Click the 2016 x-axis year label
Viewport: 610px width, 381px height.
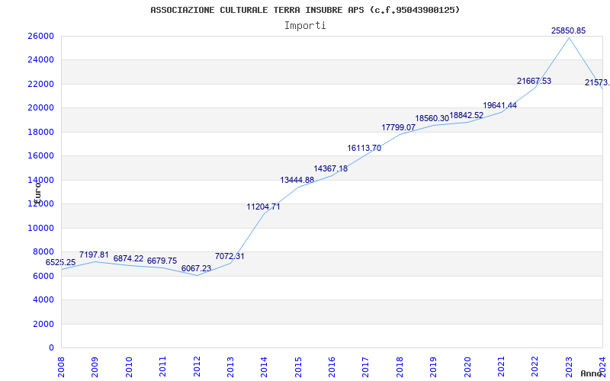(x=332, y=367)
